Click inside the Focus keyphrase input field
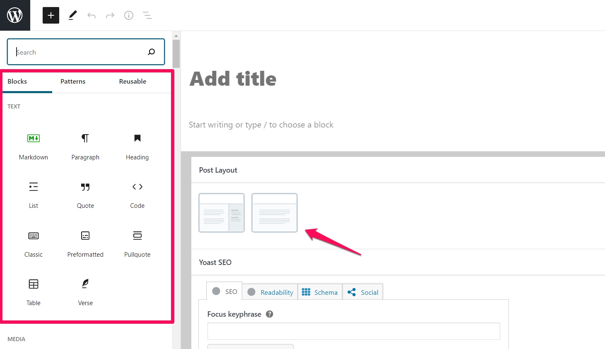Viewport: 605px width, 349px height. 353,331
